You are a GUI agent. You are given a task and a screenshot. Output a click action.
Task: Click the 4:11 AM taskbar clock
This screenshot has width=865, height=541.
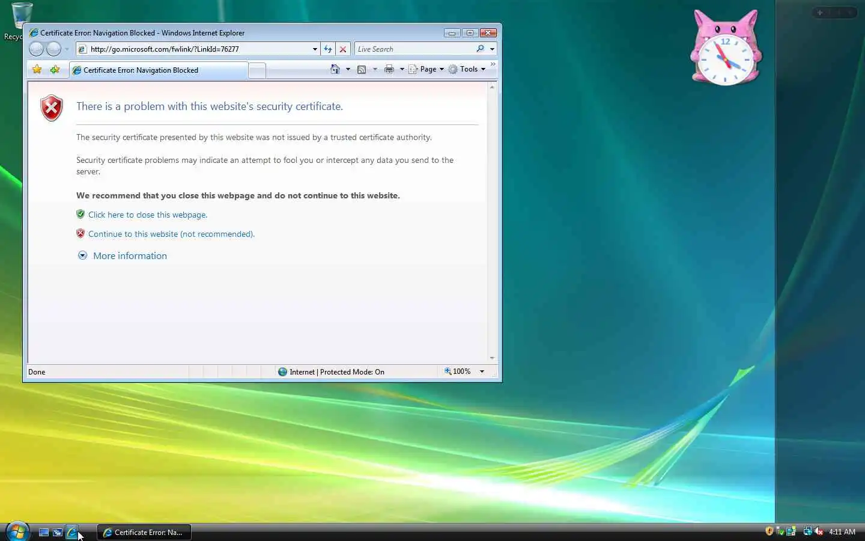tap(842, 532)
